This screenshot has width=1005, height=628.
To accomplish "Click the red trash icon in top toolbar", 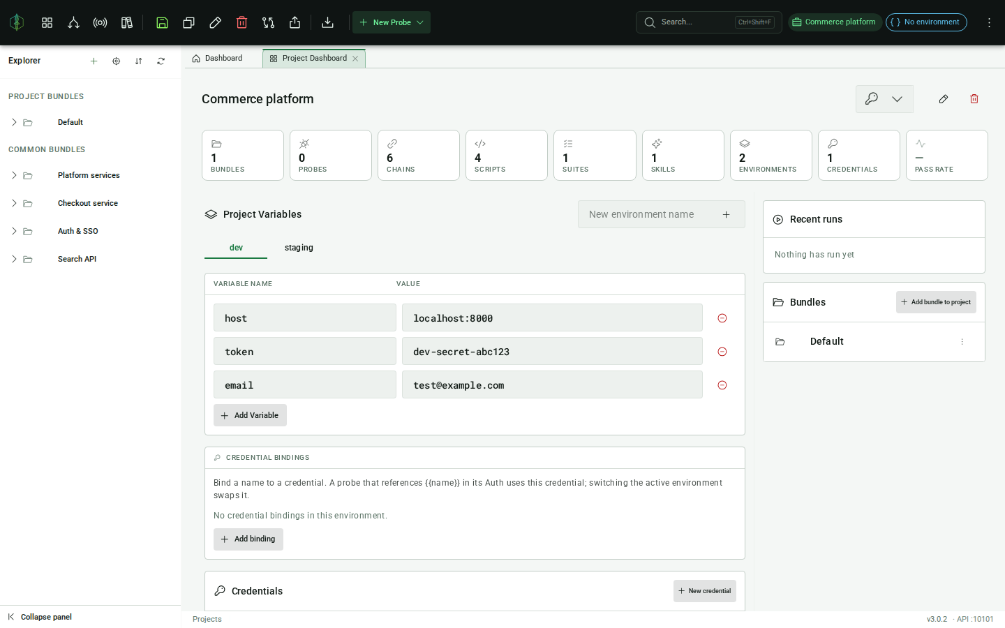I will 241,22.
